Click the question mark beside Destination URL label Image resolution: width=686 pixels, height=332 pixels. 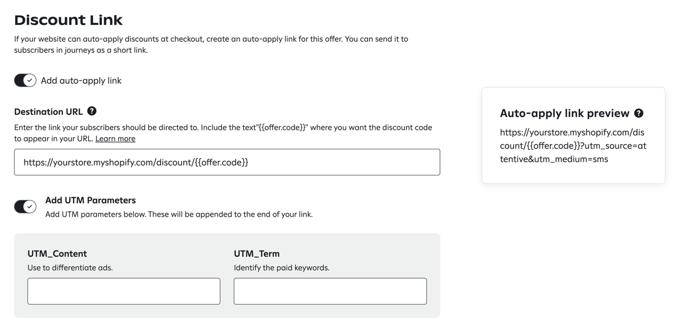[91, 111]
